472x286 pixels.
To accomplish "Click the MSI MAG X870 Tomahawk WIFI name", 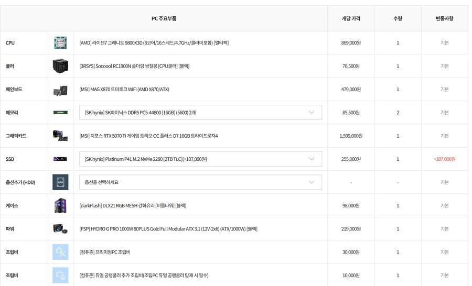I will pos(124,90).
